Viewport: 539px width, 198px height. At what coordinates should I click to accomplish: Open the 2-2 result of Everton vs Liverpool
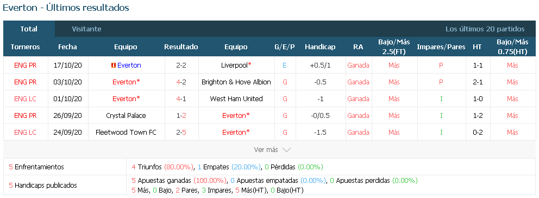click(181, 65)
